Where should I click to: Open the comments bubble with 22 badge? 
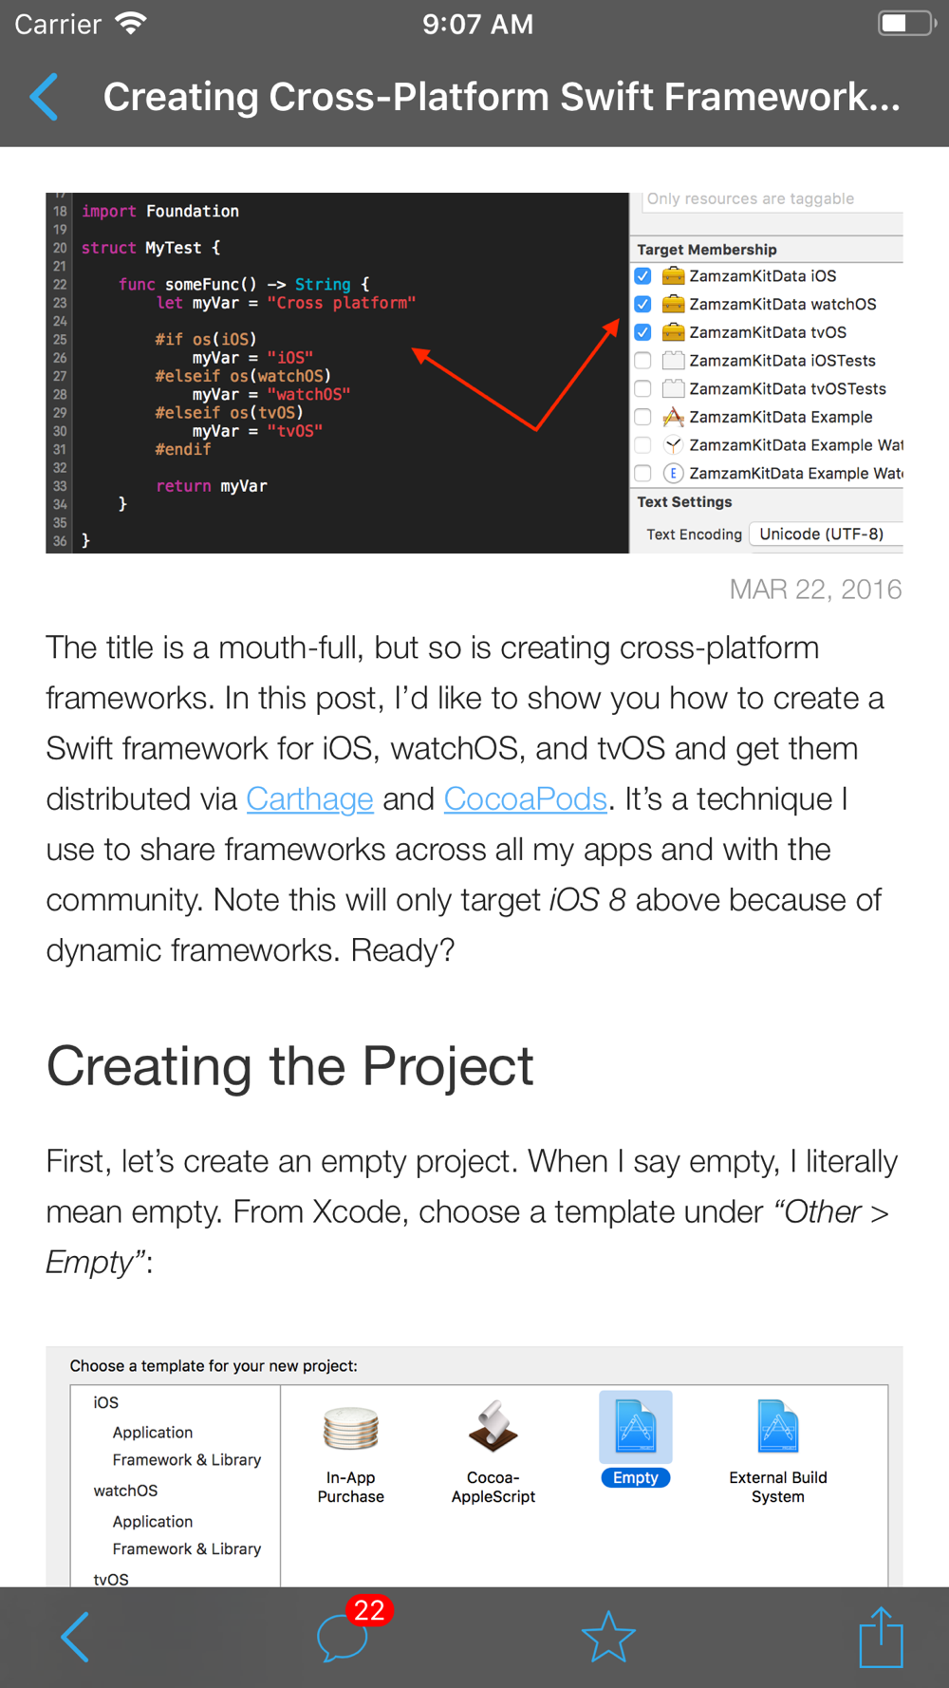click(x=344, y=1637)
